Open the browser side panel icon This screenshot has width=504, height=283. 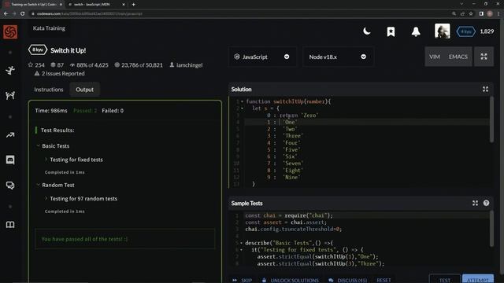tap(481, 14)
